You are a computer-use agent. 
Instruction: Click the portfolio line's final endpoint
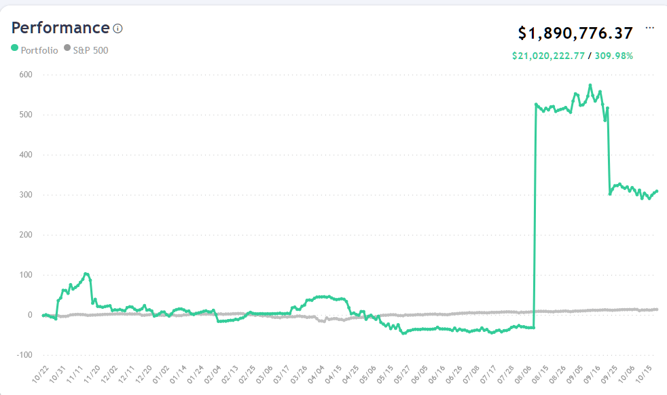click(x=657, y=191)
